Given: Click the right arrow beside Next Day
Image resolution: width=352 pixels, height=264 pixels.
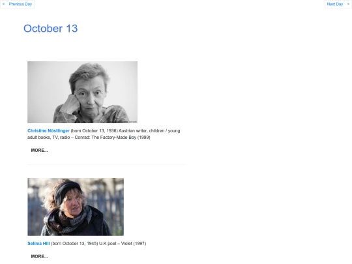Looking at the screenshot, I should click(x=348, y=4).
